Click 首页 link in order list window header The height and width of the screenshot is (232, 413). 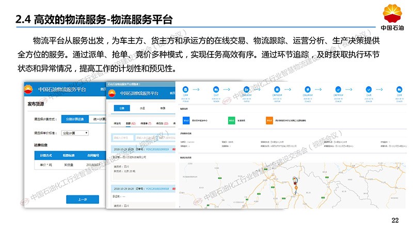(172, 93)
